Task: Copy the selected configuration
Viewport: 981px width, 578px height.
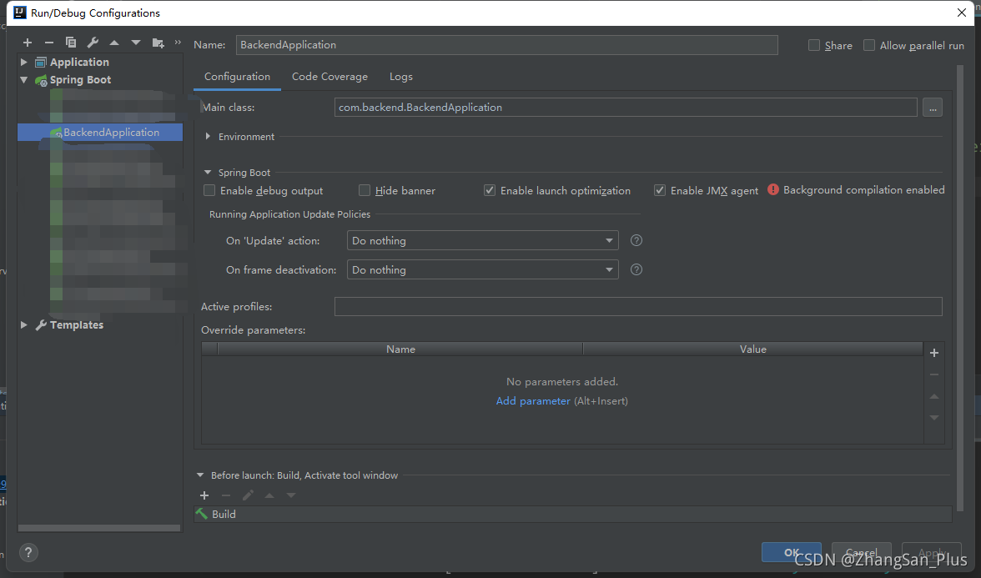Action: click(x=71, y=43)
